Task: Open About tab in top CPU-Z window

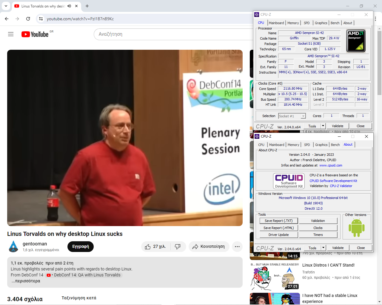Action: [x=348, y=23]
